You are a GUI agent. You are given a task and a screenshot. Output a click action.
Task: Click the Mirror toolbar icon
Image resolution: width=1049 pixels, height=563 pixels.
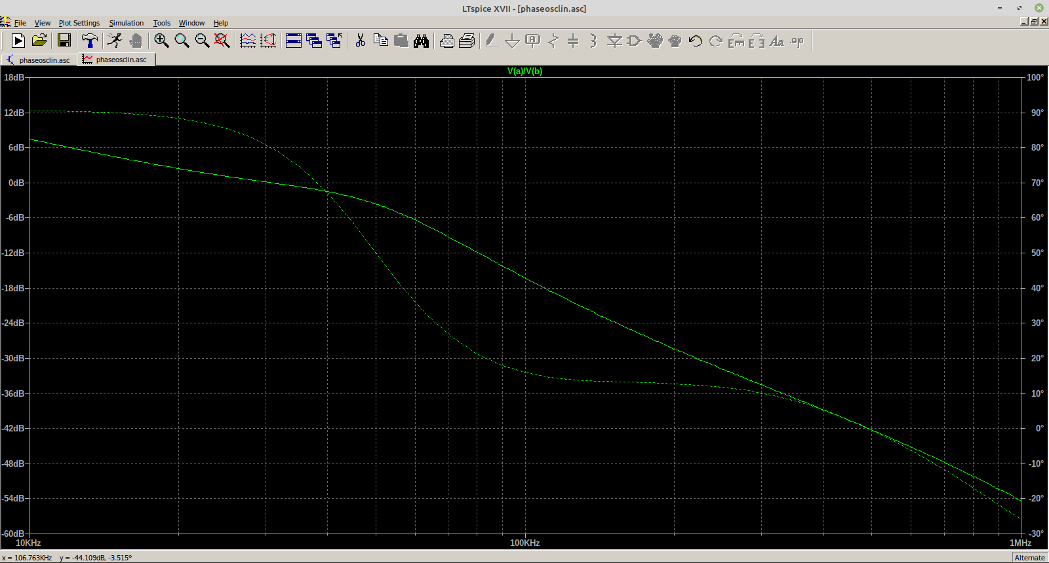pyautogui.click(x=757, y=41)
